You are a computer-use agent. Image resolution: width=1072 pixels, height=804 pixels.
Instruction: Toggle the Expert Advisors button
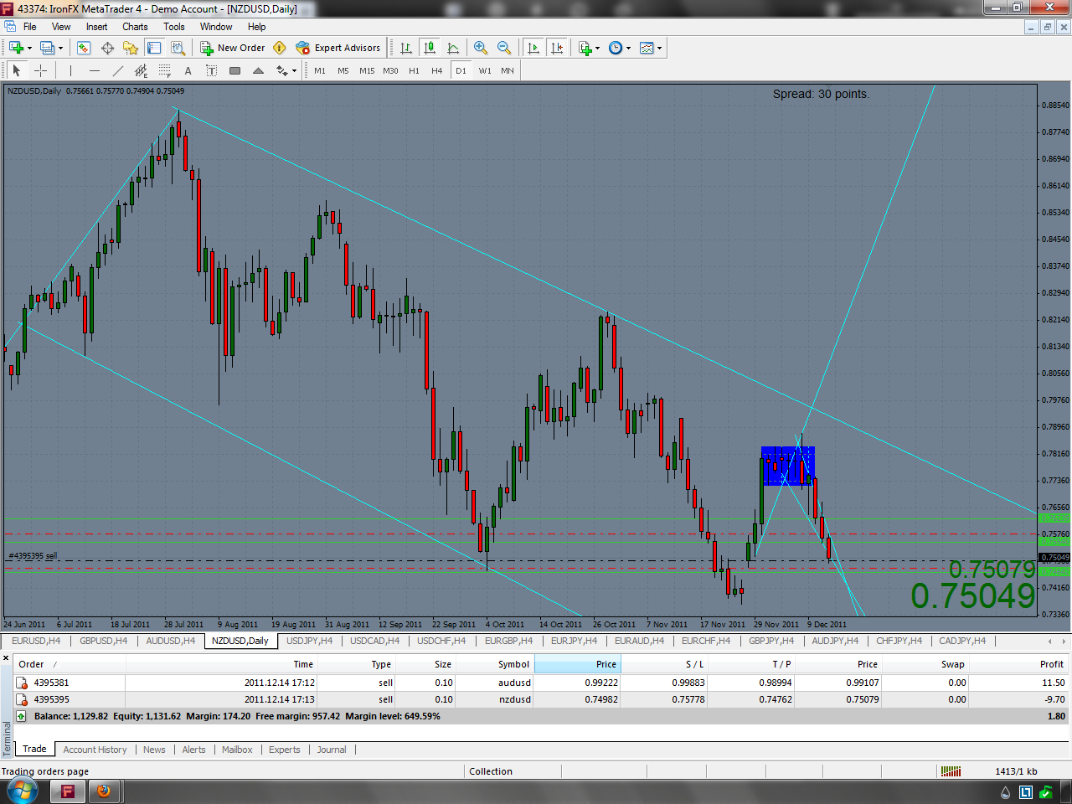pyautogui.click(x=338, y=48)
